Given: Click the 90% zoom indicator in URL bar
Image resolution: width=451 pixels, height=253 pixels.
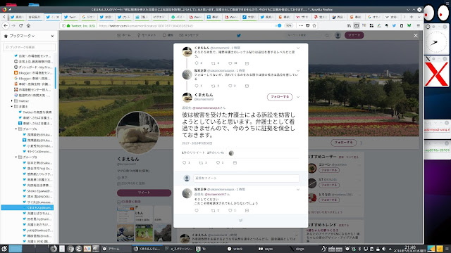Looking at the screenshot, I should click(288, 25).
